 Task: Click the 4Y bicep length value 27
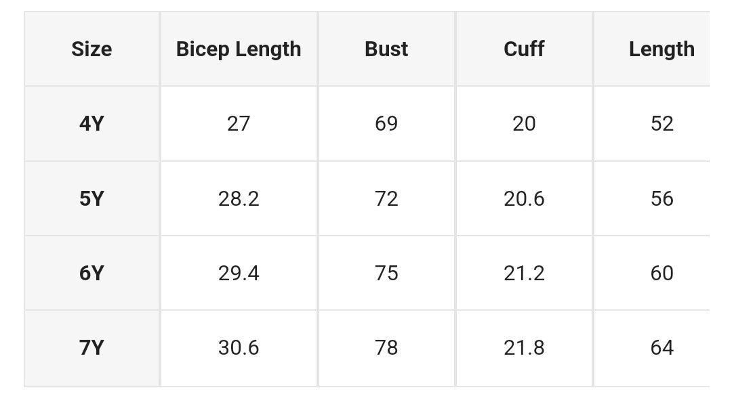[239, 124]
